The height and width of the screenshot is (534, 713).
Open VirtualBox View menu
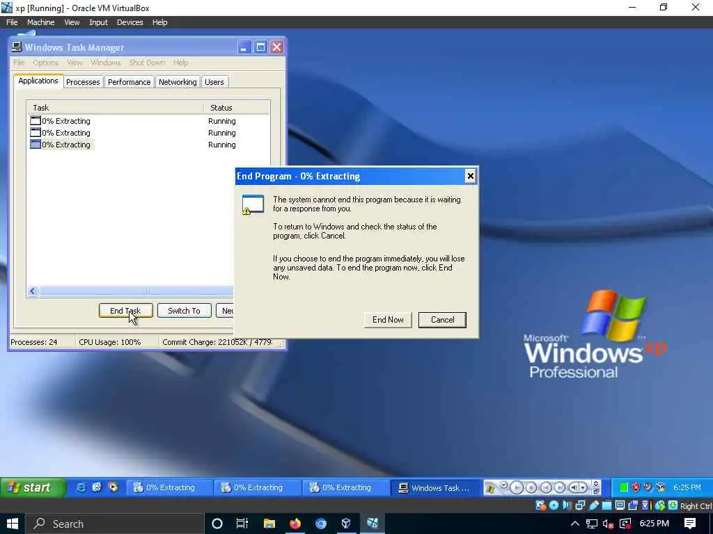72,22
